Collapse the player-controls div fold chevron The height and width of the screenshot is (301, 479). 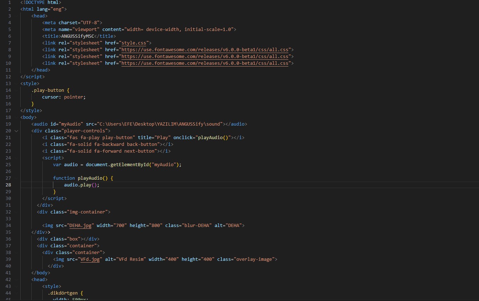point(16,131)
